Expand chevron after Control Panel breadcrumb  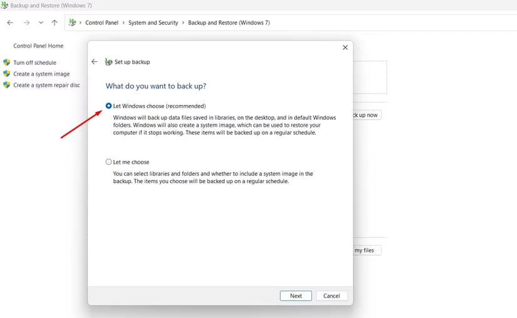(x=123, y=22)
